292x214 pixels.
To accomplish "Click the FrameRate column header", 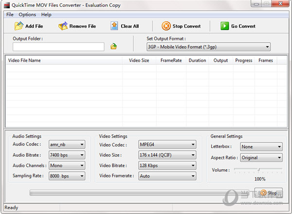I will (x=171, y=60).
